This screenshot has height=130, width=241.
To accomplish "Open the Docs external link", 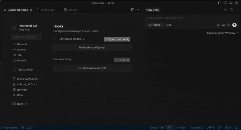I will (20, 104).
